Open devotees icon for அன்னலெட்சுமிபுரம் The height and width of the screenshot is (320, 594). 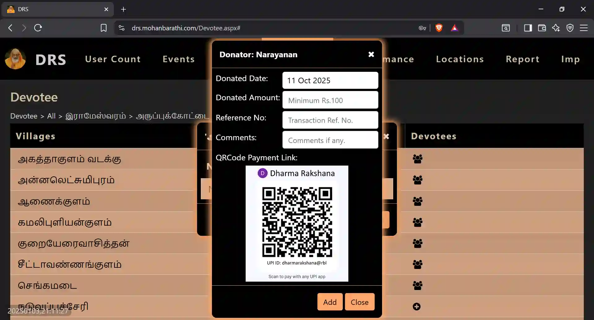tap(417, 180)
